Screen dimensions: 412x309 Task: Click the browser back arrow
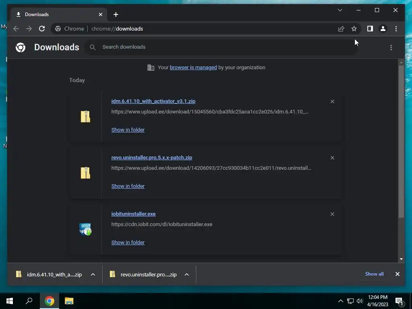(x=16, y=29)
